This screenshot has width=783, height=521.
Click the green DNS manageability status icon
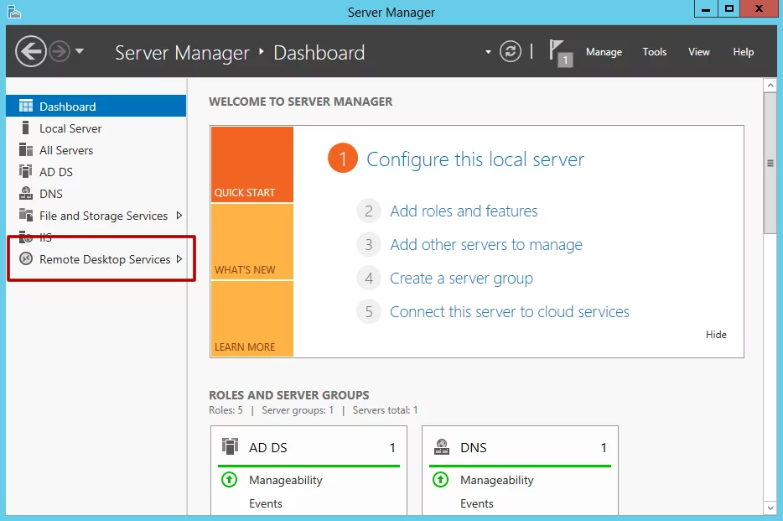441,480
